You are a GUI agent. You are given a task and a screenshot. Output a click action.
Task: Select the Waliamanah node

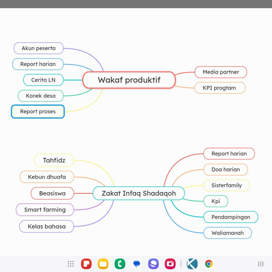227,233
